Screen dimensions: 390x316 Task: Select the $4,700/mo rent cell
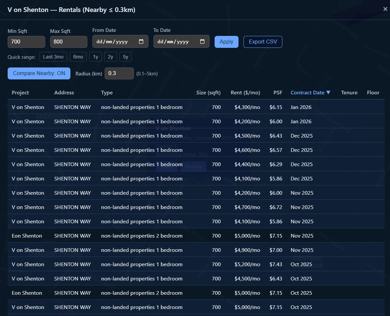click(x=247, y=207)
